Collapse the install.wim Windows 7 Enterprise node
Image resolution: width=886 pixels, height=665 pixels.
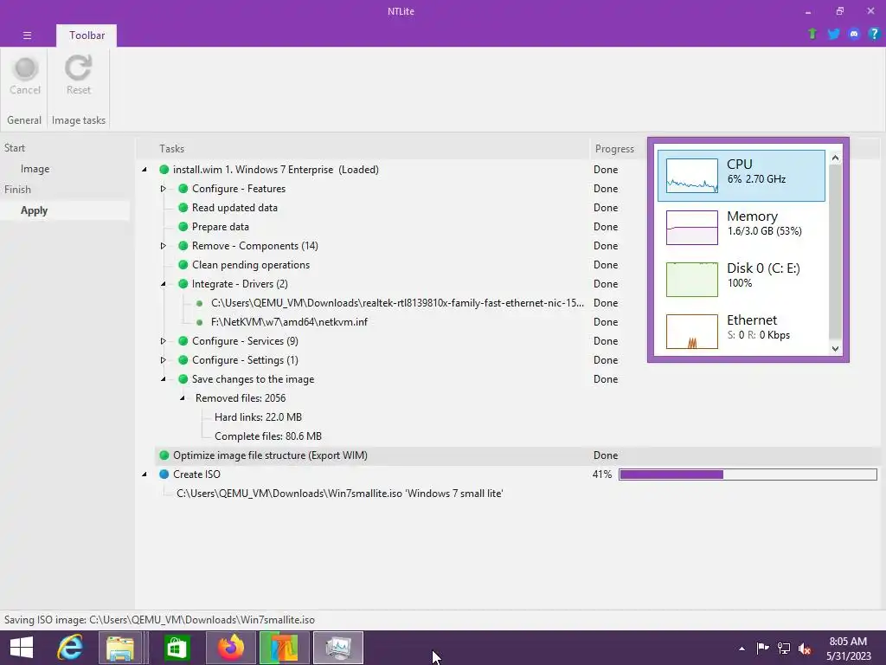pos(144,170)
